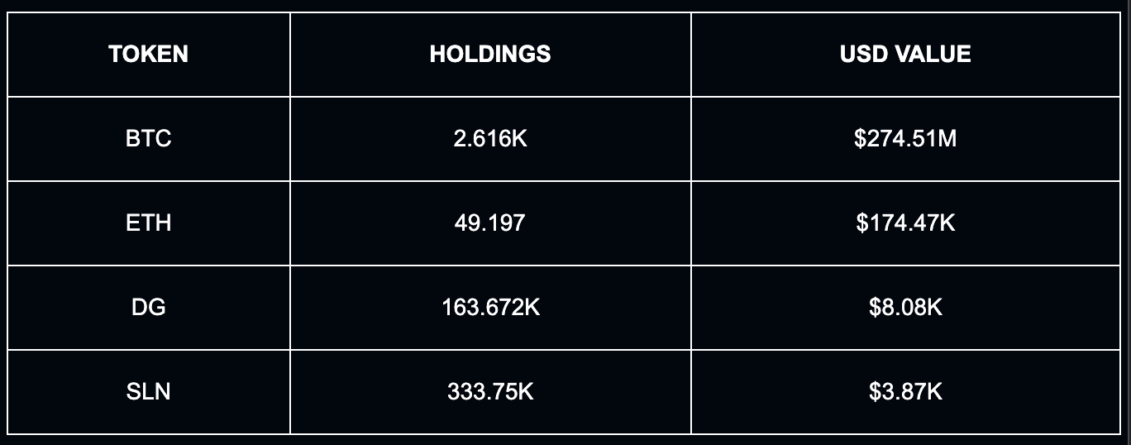Click the USD VALUE column header
The image size is (1131, 445).
905,55
